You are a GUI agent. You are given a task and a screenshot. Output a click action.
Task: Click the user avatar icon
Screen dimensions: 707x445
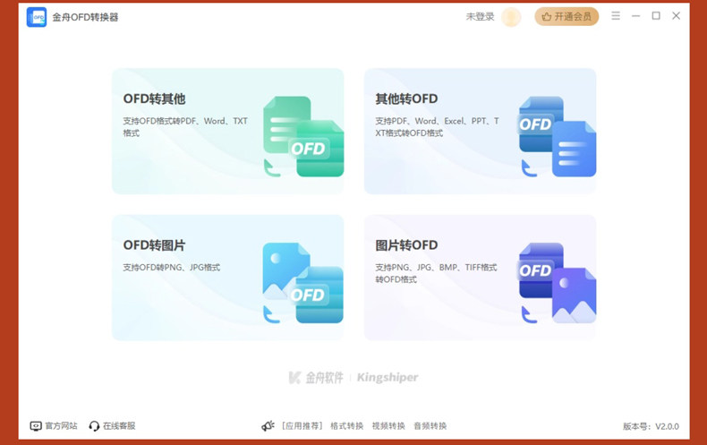tap(511, 17)
